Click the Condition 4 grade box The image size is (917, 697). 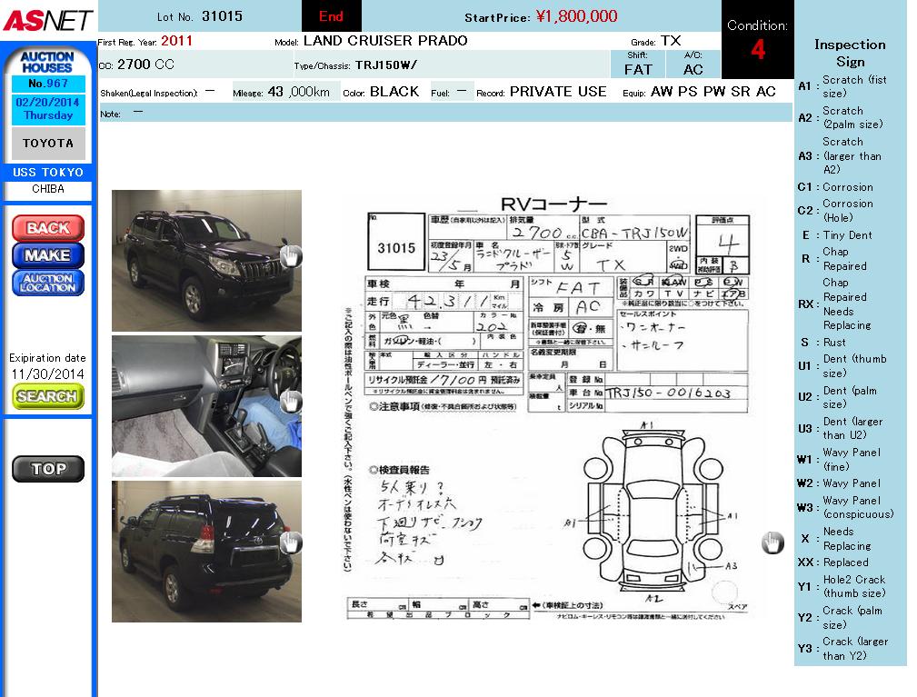[x=757, y=41]
